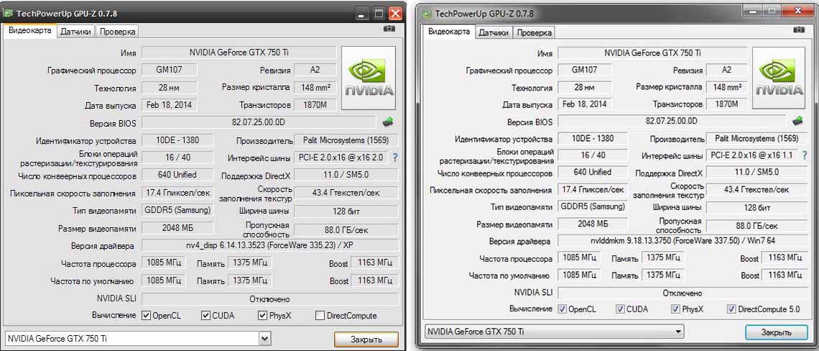
Task: Click GPU name field in left window
Action: click(x=239, y=53)
